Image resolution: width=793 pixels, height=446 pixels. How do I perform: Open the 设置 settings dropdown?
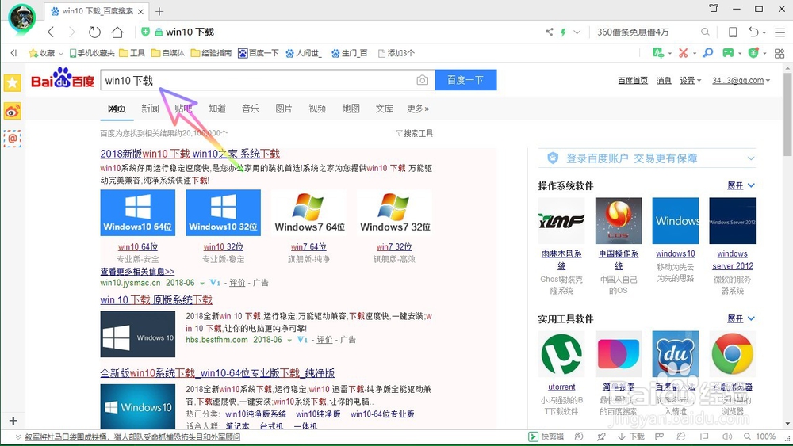pyautogui.click(x=691, y=80)
